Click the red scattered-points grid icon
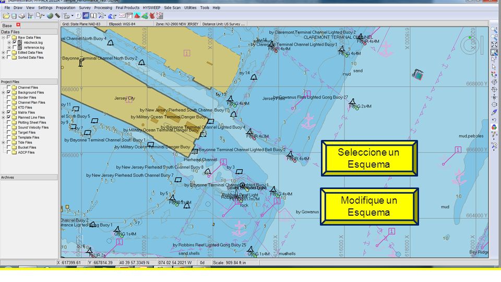501x282 pixels. click(160, 16)
